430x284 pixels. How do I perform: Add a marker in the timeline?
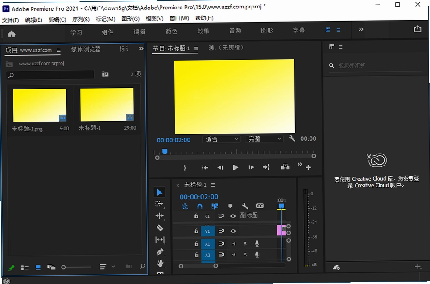point(230,206)
